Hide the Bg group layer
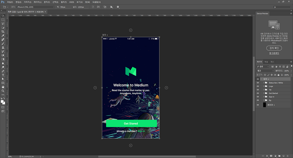293x158 pixels. click(x=258, y=100)
